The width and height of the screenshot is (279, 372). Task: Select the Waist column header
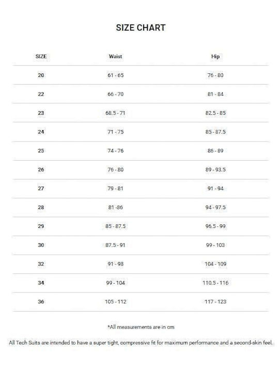pos(116,56)
